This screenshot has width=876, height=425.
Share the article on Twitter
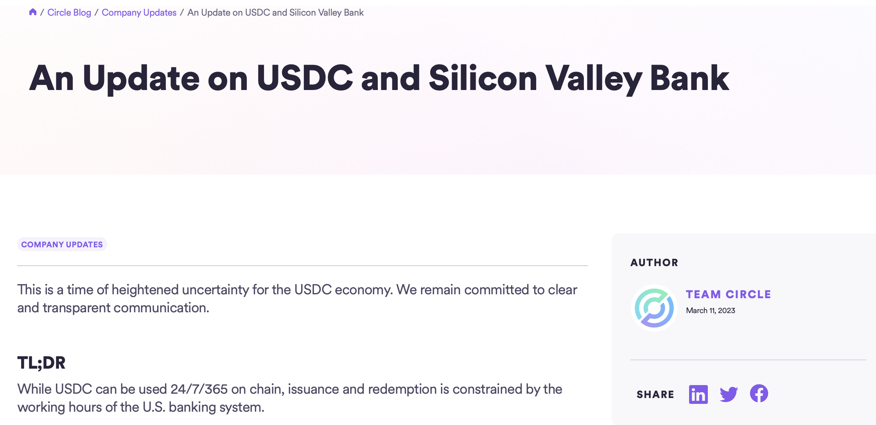(729, 394)
